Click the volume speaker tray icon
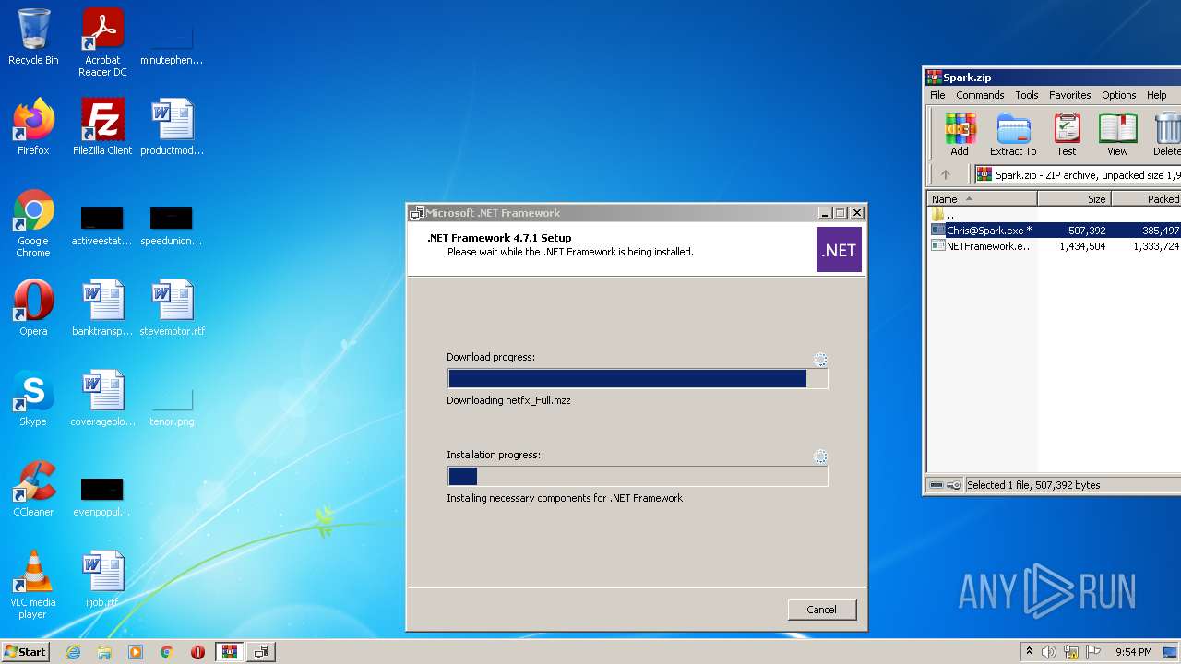 pyautogui.click(x=1049, y=652)
